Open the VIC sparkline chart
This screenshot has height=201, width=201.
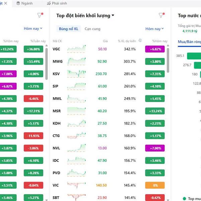[x=76, y=185]
